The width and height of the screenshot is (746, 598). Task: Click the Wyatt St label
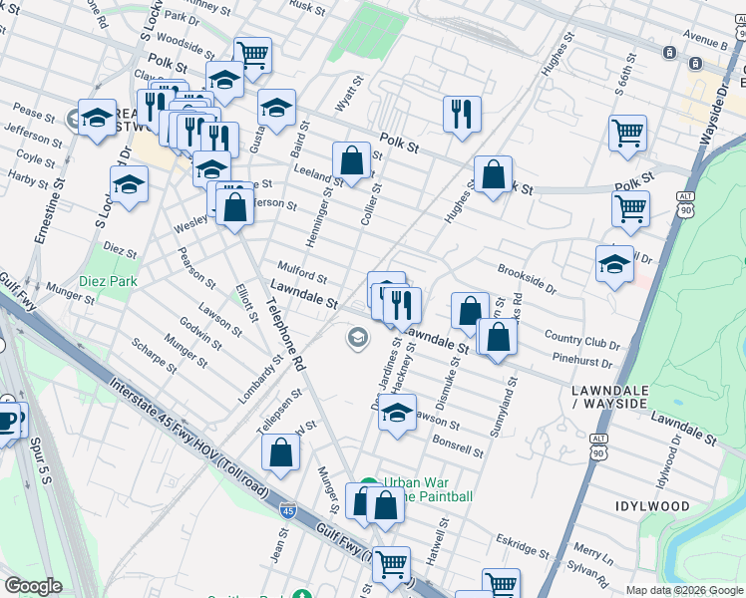pyautogui.click(x=349, y=94)
